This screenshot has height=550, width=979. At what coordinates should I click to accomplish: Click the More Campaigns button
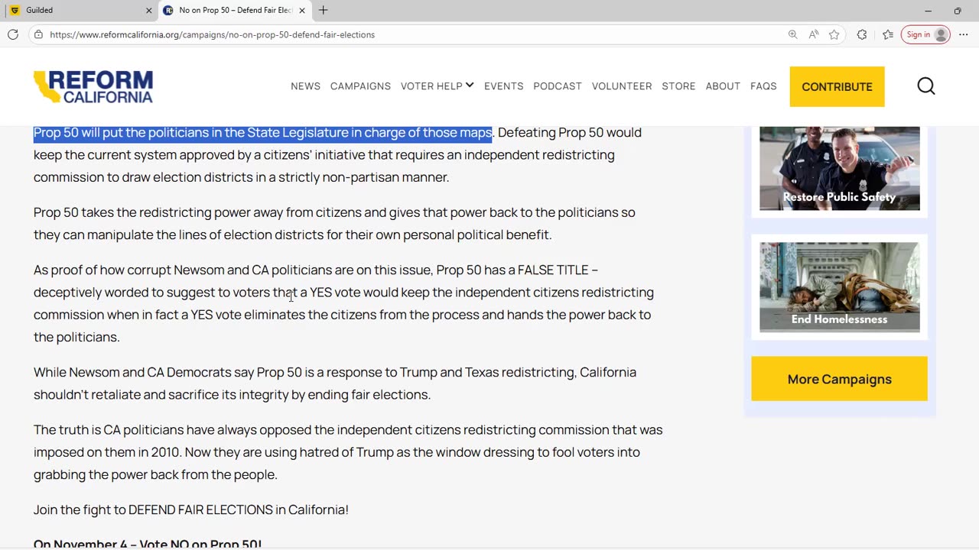839,379
